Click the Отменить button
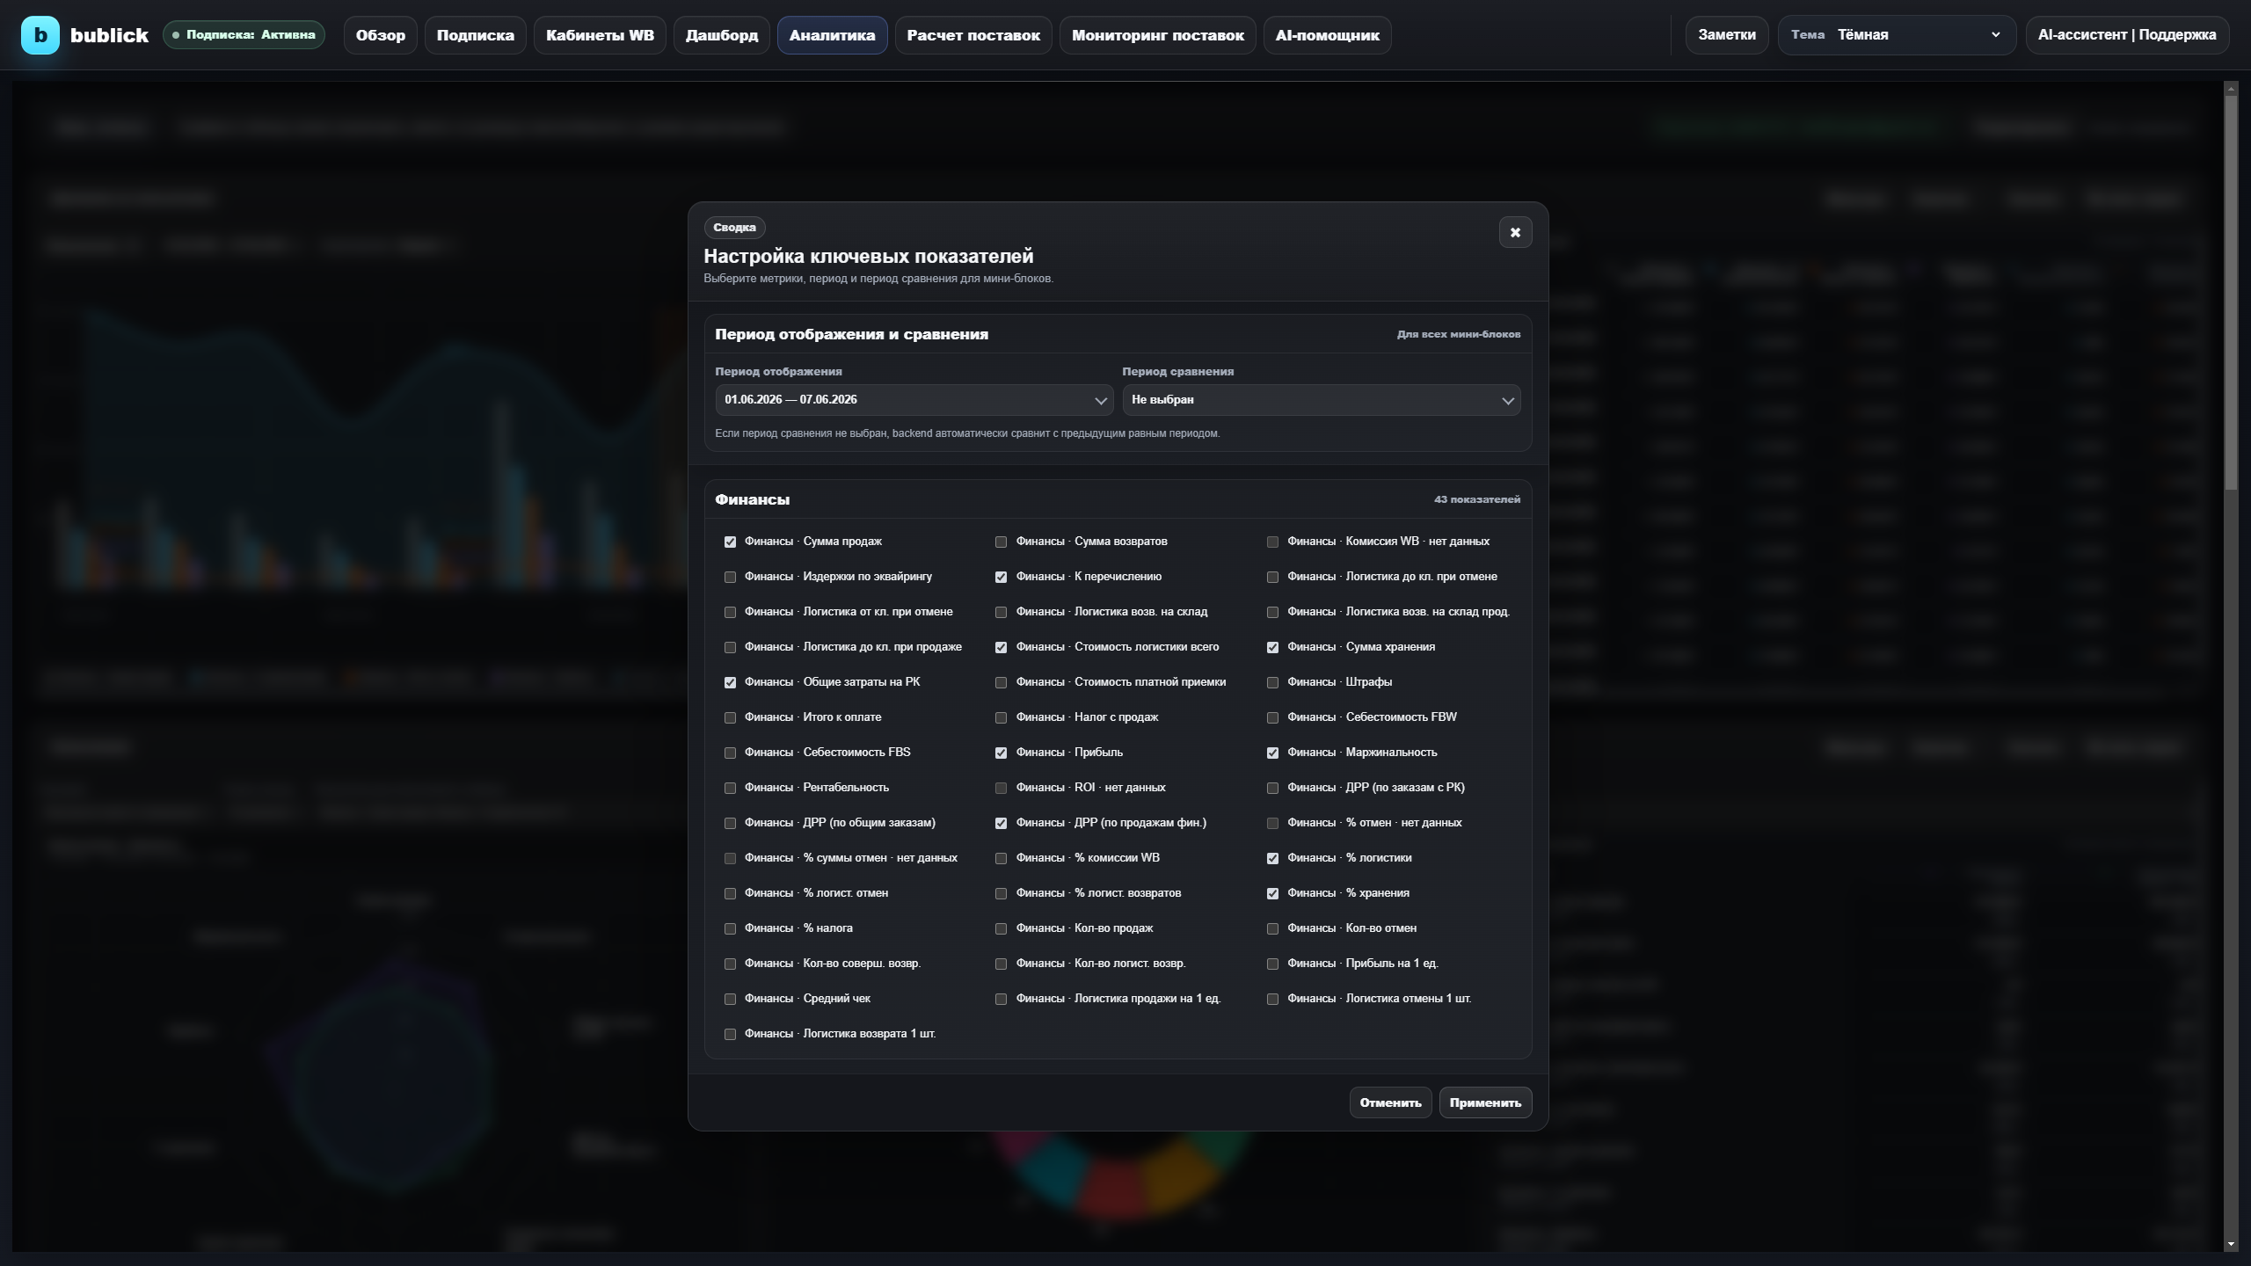 point(1390,1102)
